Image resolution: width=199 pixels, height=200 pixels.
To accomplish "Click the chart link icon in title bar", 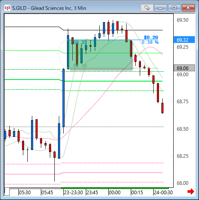I will [147, 8].
